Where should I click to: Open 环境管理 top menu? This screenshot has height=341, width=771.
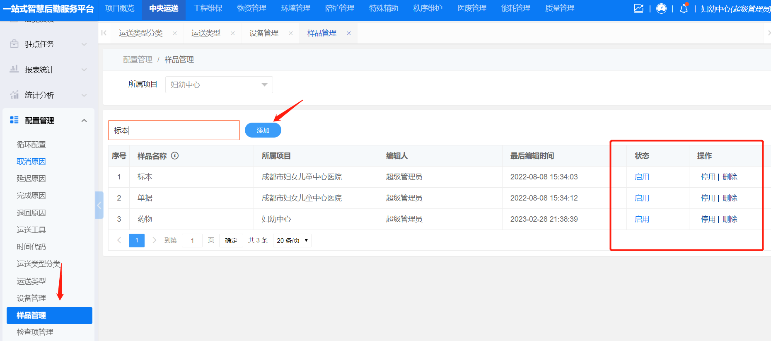296,8
